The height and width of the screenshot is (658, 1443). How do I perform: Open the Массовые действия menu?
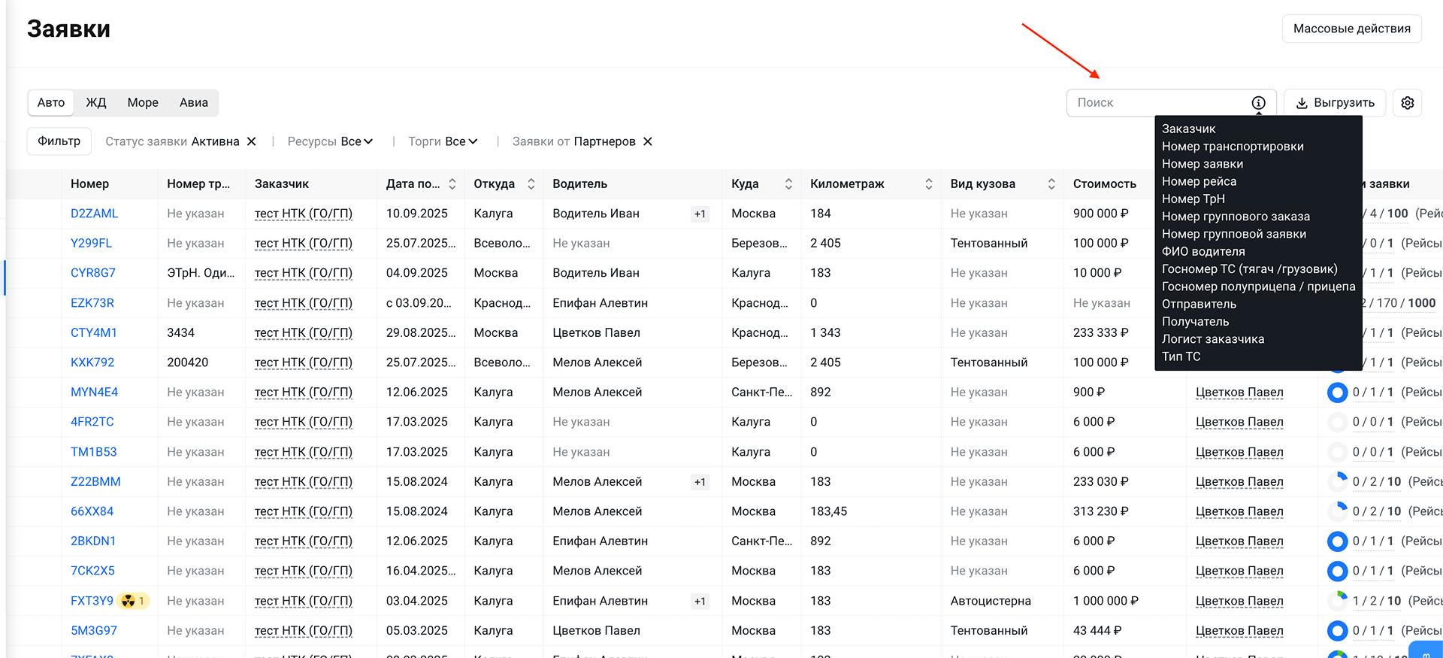pyautogui.click(x=1351, y=29)
